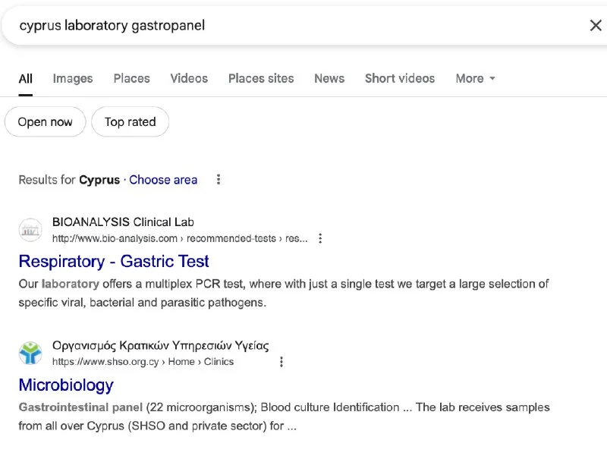The image size is (607, 459).
Task: Show the Short videos tab
Action: (400, 78)
